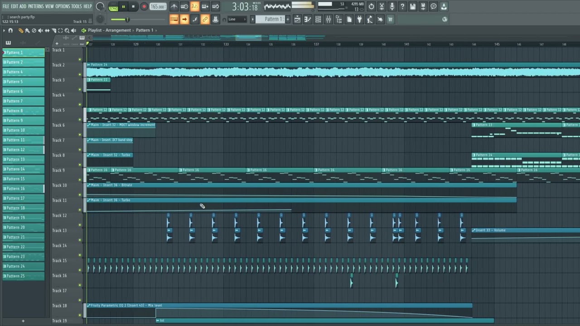Adjust the main volume knob
This screenshot has height=326, width=580.
[100, 6]
